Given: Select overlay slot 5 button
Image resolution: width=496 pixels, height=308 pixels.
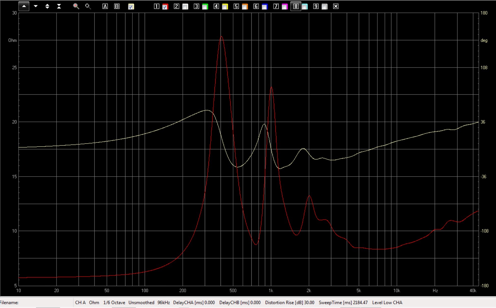Looking at the screenshot, I should (x=236, y=6).
